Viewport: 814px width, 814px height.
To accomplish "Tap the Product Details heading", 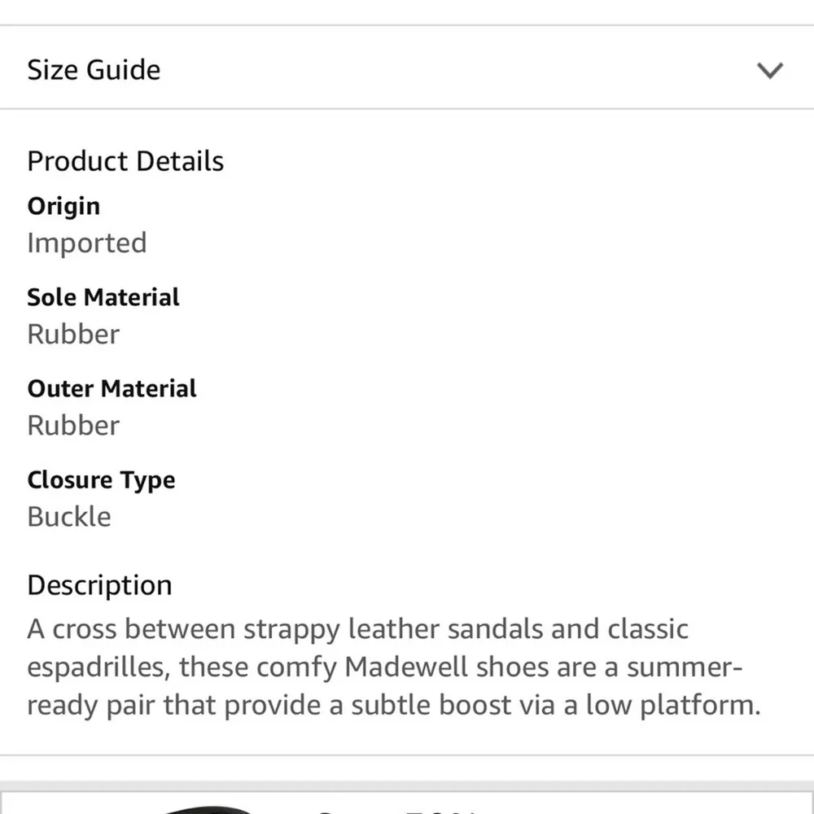I will tap(125, 161).
